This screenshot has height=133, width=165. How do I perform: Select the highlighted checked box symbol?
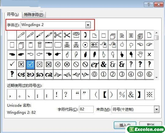30,64
